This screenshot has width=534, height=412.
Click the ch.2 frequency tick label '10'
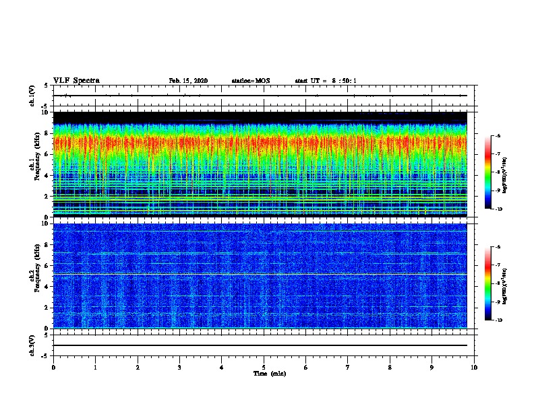pyautogui.click(x=46, y=224)
